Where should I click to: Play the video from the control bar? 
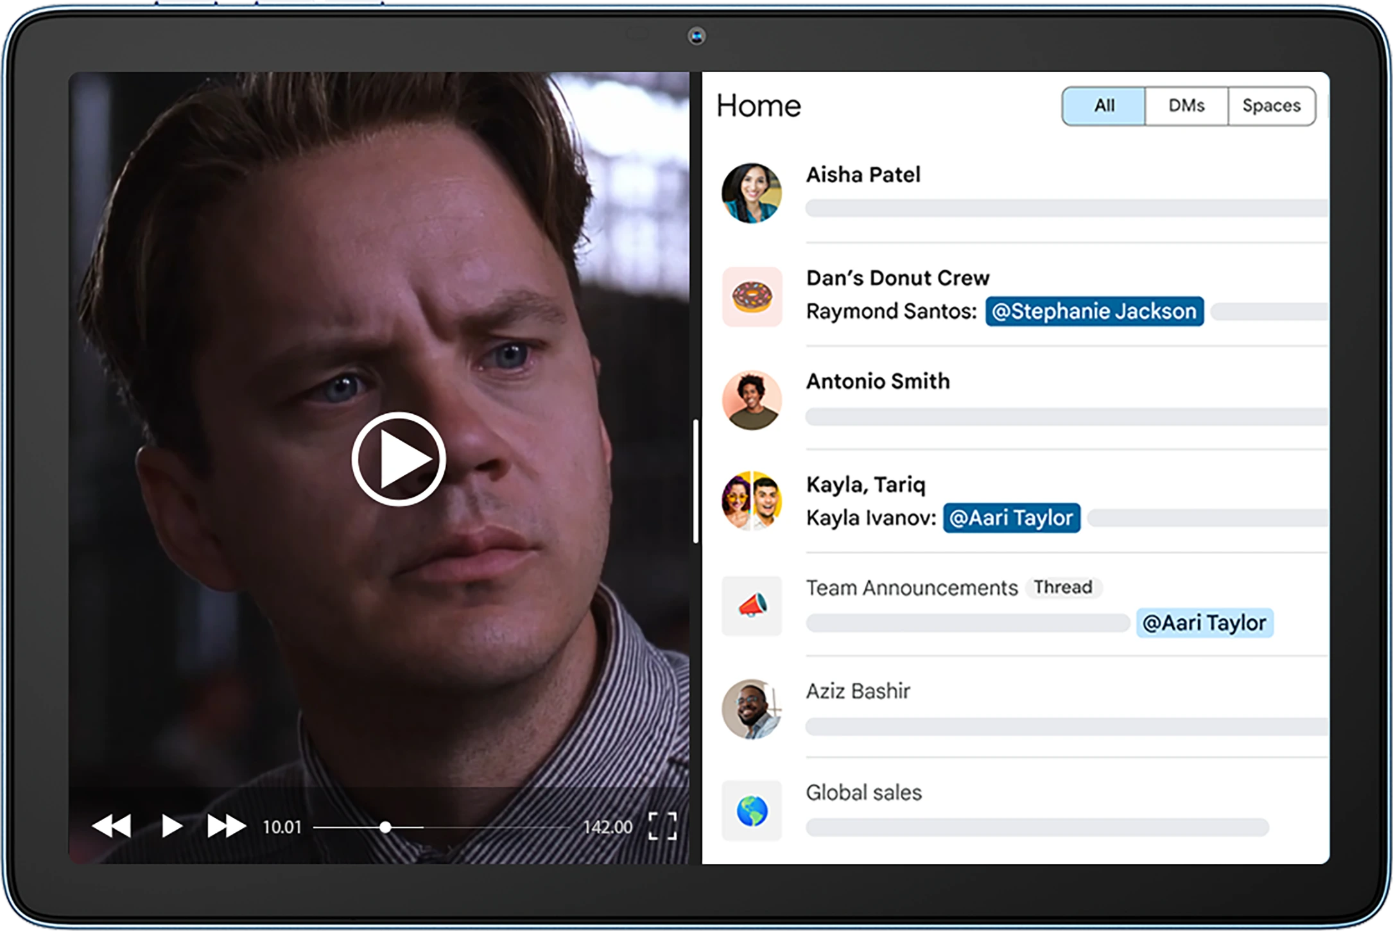[x=171, y=826]
